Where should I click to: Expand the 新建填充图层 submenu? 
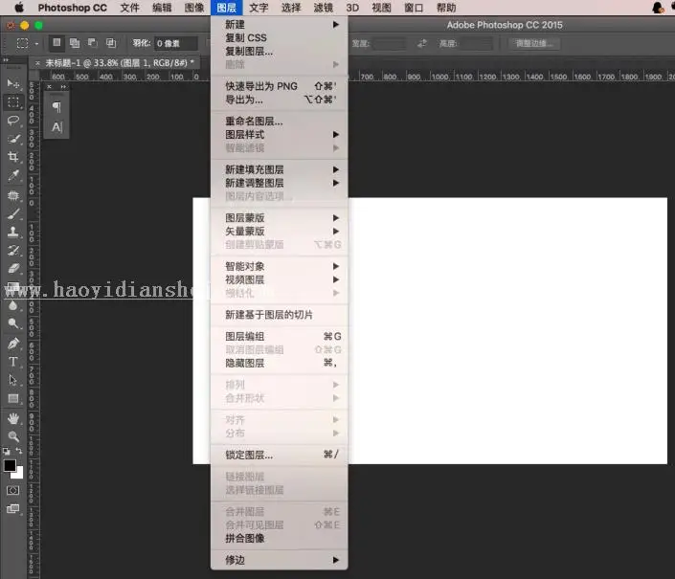[280, 169]
